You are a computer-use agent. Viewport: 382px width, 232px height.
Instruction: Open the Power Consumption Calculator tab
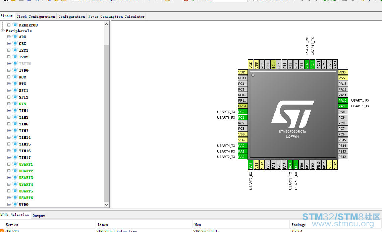[116, 16]
